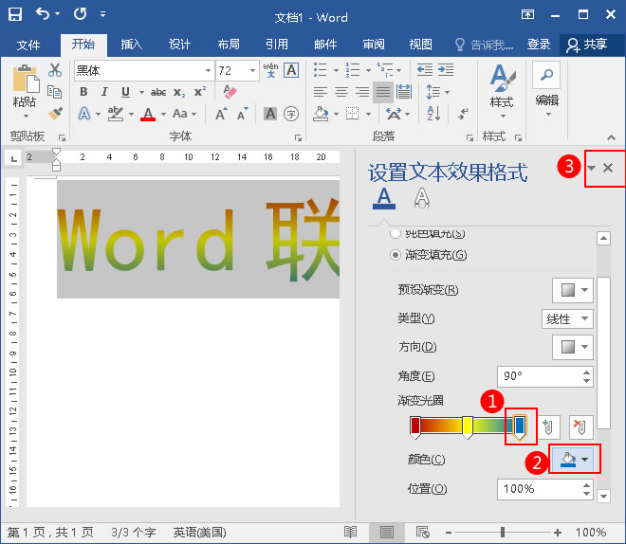The height and width of the screenshot is (544, 626).
Task: Open the 编辑 editing menu
Action: [x=546, y=89]
